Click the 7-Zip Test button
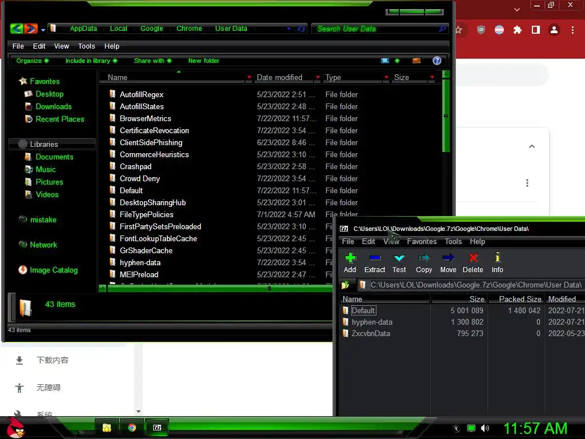Viewport: 585px width, 439px height. (399, 263)
